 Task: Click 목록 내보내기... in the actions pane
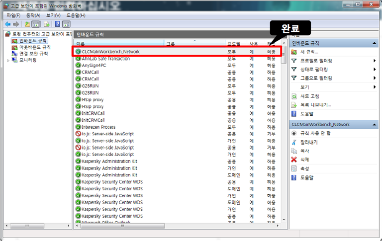[x=315, y=105]
